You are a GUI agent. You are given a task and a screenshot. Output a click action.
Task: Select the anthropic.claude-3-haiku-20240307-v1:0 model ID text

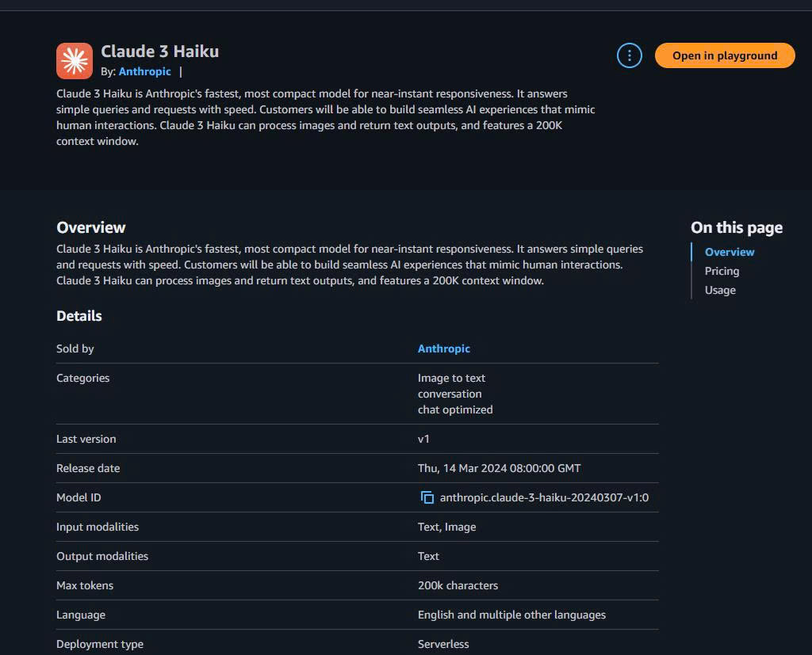pos(544,497)
